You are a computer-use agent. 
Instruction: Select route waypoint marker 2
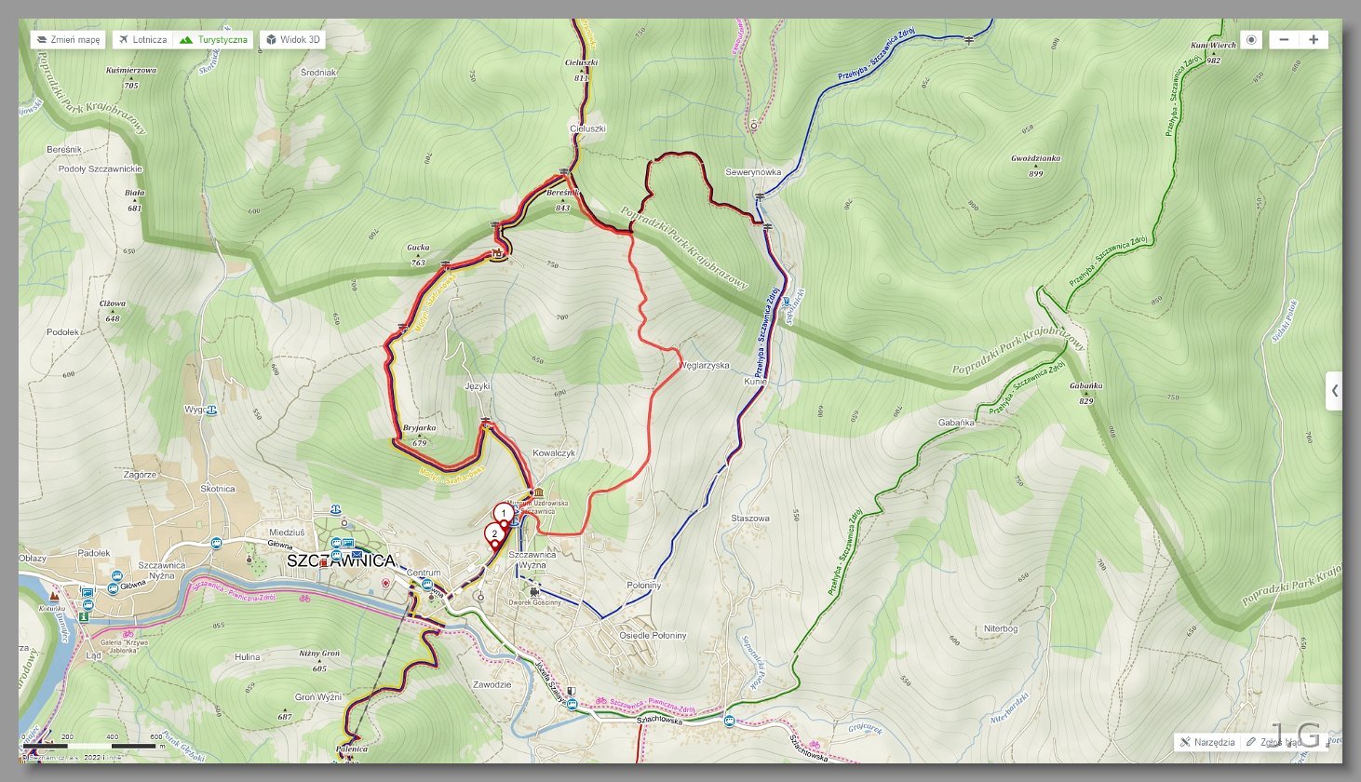tap(493, 534)
